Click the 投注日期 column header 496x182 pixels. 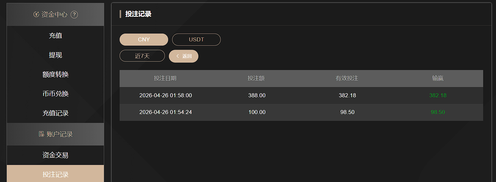165,78
